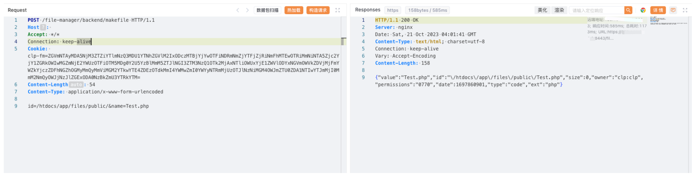Screen dimensions: 693x179
Task: Focus the response locate search field
Action: point(596,10)
